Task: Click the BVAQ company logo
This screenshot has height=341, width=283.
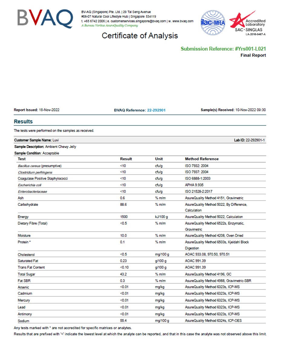Action: pyautogui.click(x=45, y=19)
